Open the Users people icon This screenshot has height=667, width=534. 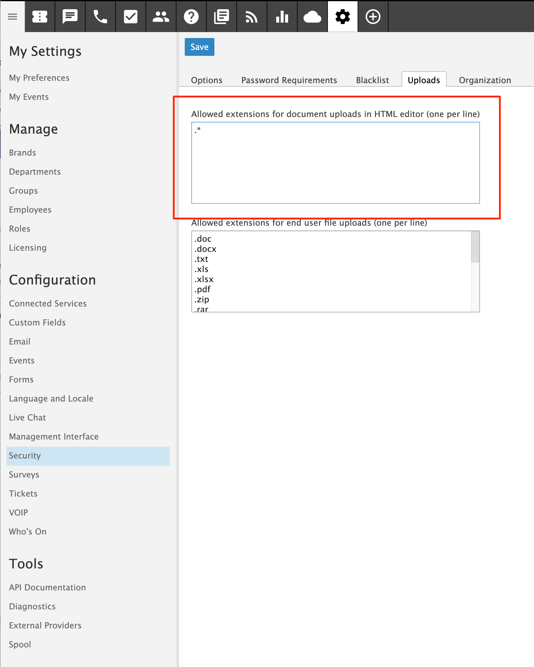[161, 16]
